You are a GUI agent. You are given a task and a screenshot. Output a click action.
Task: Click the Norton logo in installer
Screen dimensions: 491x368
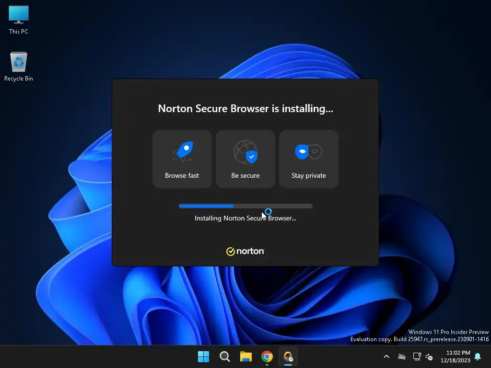pos(245,251)
